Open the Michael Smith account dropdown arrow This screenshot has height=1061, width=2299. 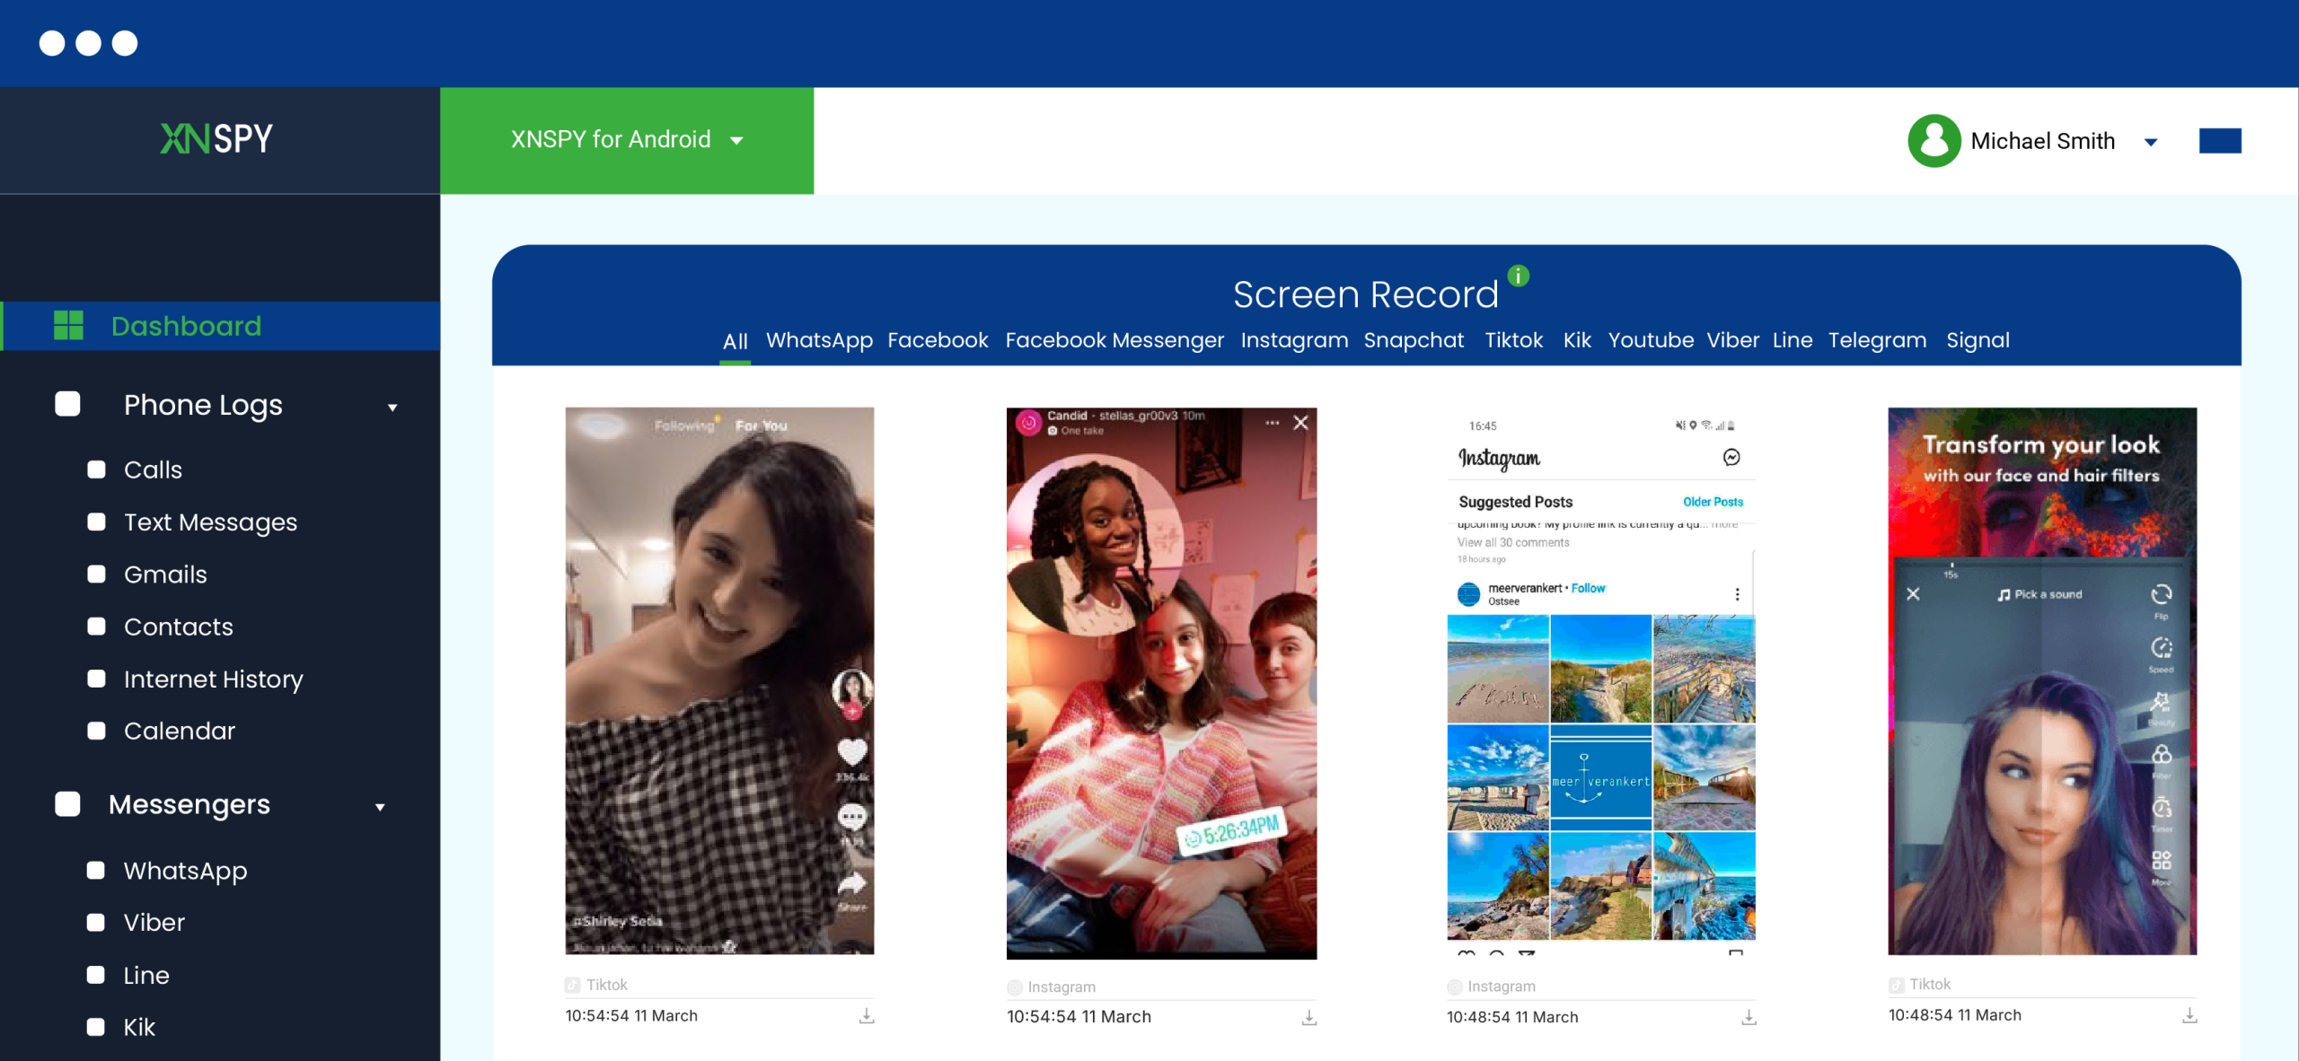coord(2151,142)
